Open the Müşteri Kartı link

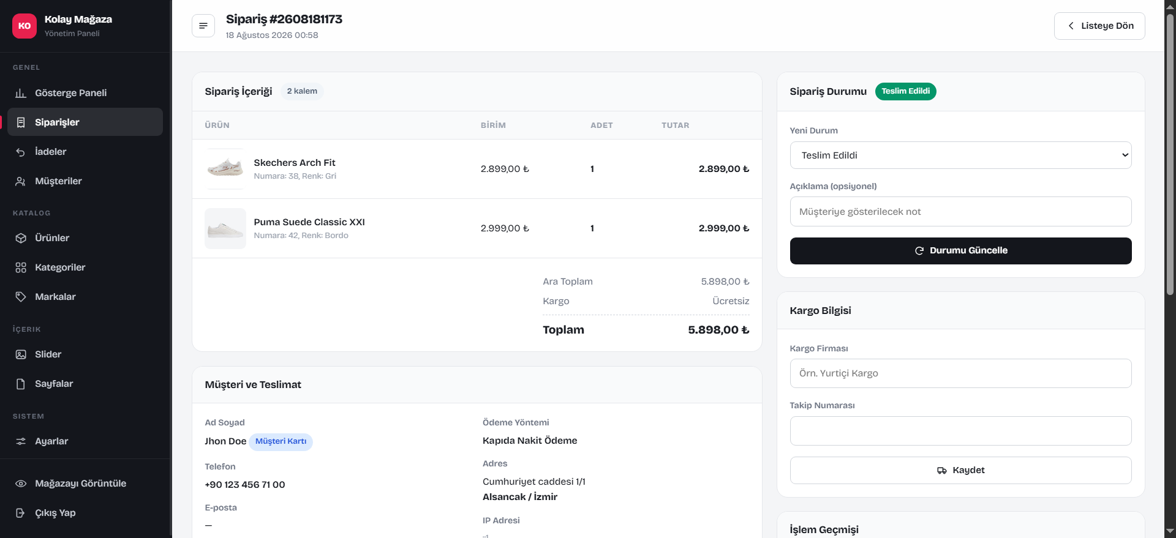click(281, 441)
